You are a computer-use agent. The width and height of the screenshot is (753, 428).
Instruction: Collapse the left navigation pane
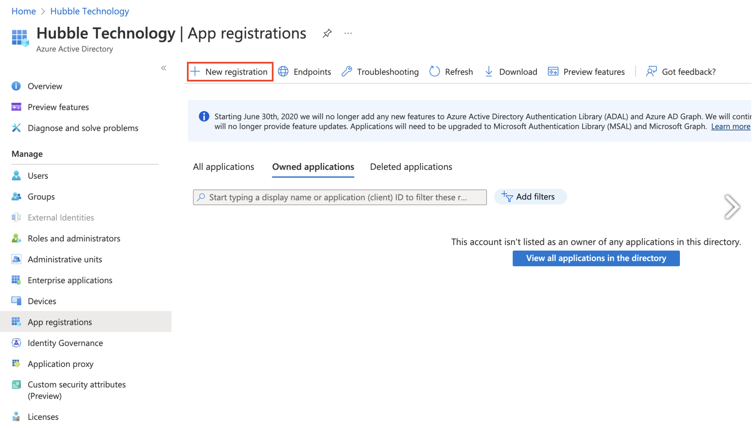click(x=164, y=68)
